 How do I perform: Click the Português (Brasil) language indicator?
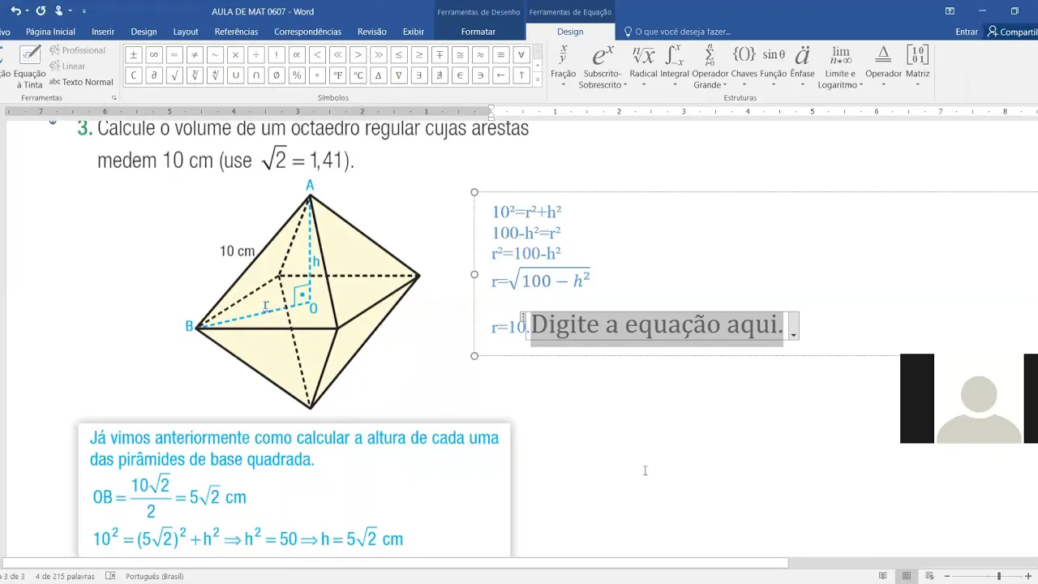point(154,577)
